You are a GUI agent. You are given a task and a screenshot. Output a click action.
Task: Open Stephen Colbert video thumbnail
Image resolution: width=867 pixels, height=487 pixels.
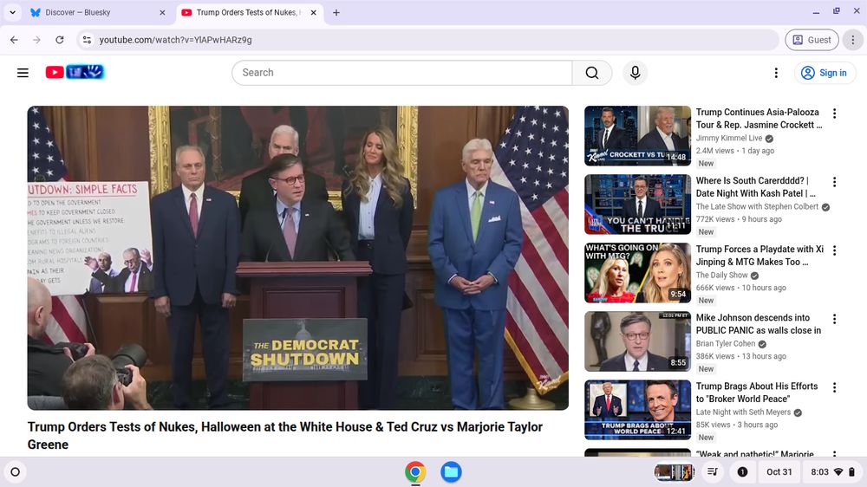(637, 205)
